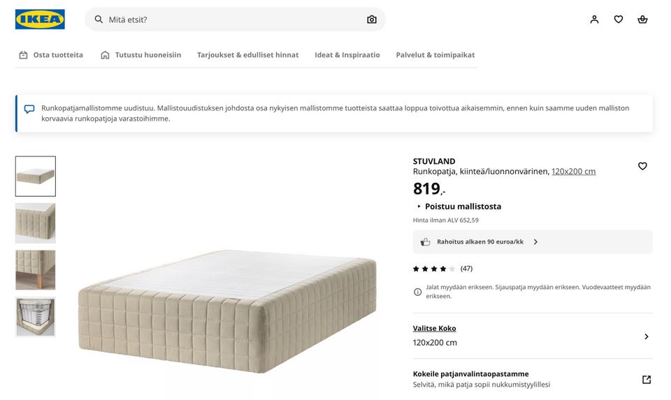This screenshot has height=400, width=671.
Task: Open the user account profile icon
Action: (x=594, y=20)
